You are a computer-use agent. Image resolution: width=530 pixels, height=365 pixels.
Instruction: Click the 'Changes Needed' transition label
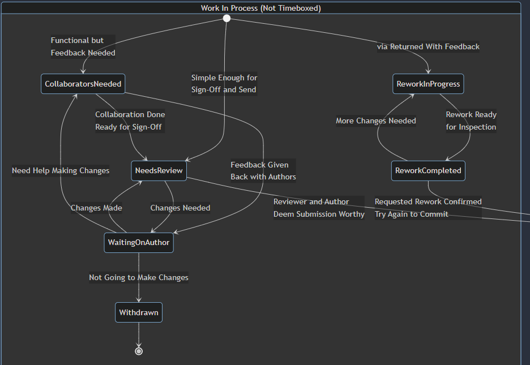180,208
